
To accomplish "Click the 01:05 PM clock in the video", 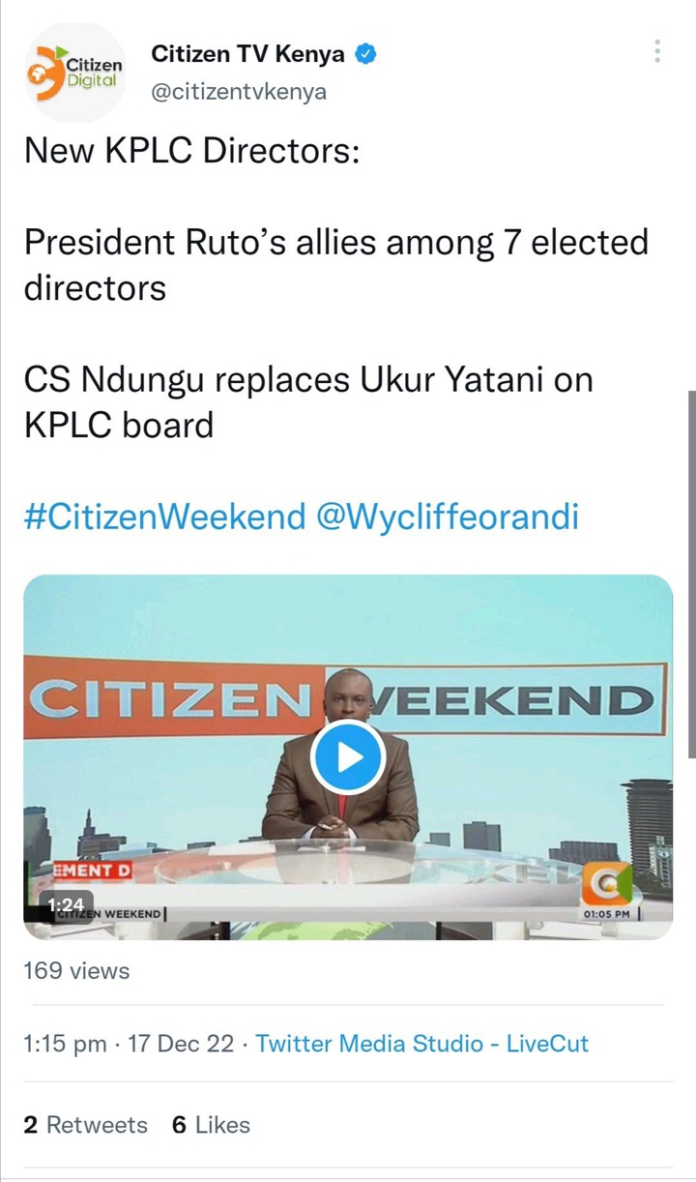I will 607,913.
